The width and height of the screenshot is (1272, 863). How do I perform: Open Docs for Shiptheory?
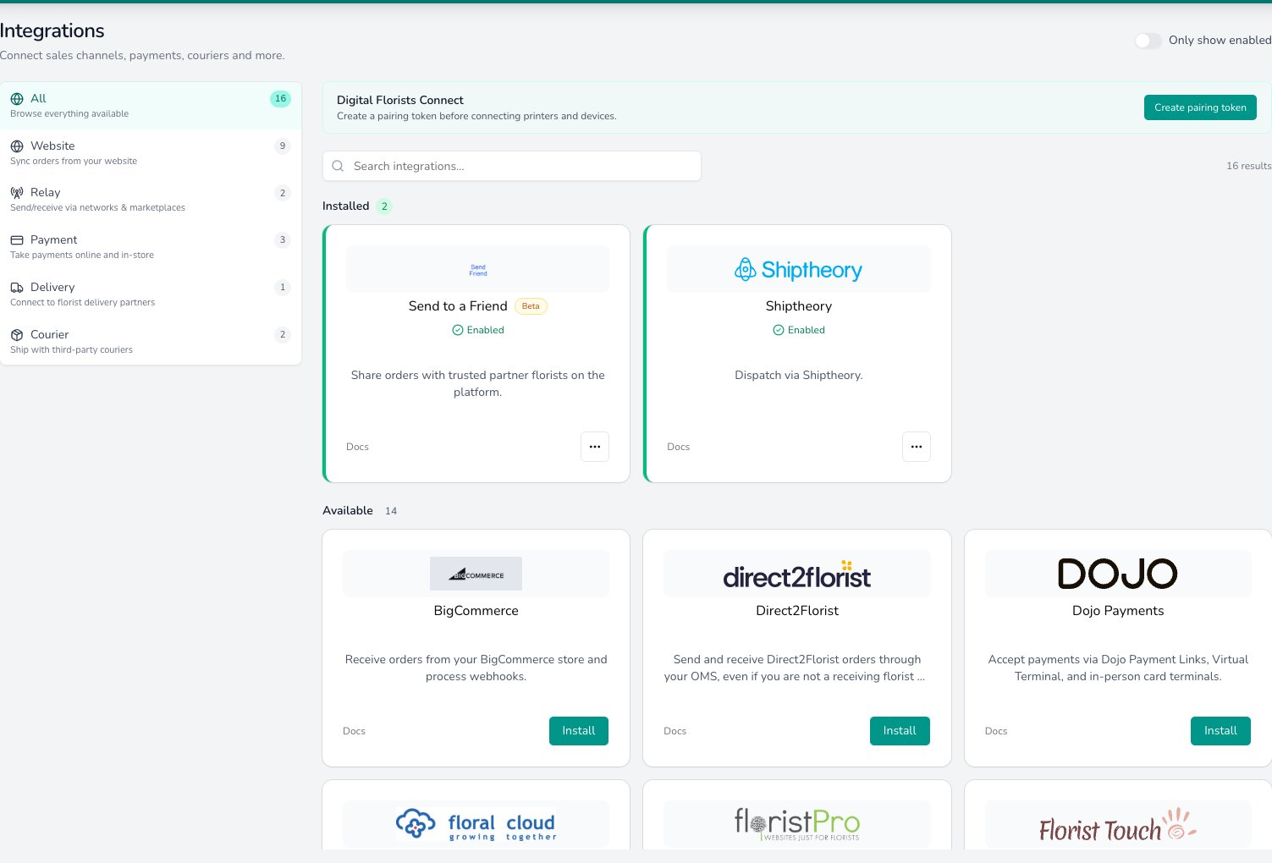tap(678, 447)
